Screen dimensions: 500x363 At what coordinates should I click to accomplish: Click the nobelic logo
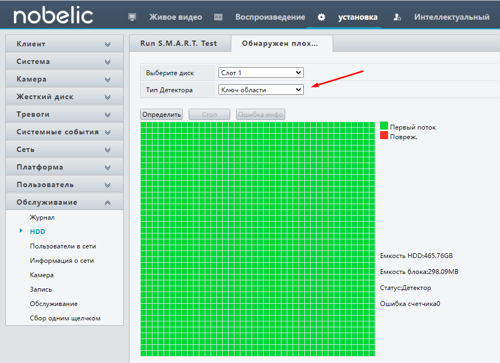pyautogui.click(x=53, y=16)
